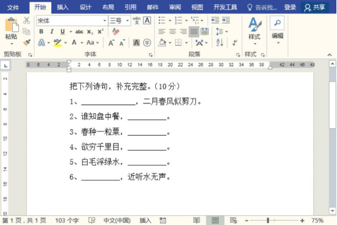Switch to the 布局 (Layout) tab
The image size is (337, 225).
tap(108, 7)
